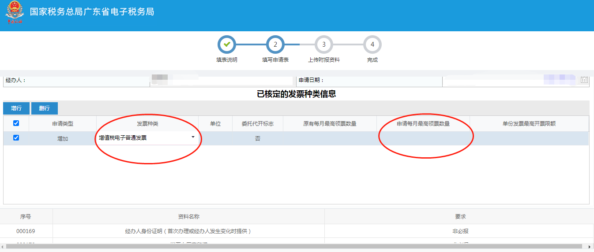Click the 填写申请表 step label

point(275,60)
